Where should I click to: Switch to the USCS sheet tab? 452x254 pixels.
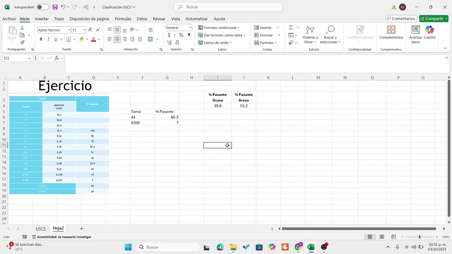[41, 229]
